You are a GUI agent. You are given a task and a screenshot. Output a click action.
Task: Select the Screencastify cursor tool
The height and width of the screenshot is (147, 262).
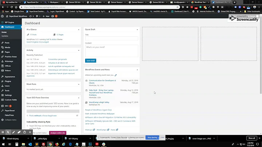pyautogui.click(x=8, y=132)
